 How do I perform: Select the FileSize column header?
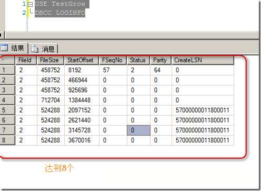(x=51, y=60)
